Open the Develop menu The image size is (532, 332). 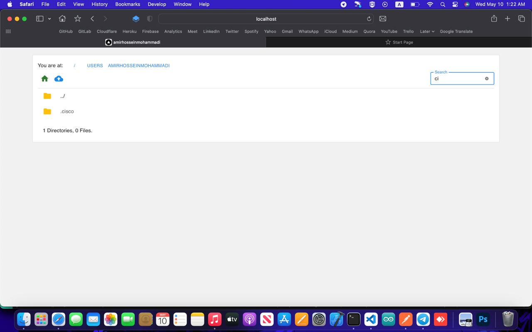coord(157,4)
